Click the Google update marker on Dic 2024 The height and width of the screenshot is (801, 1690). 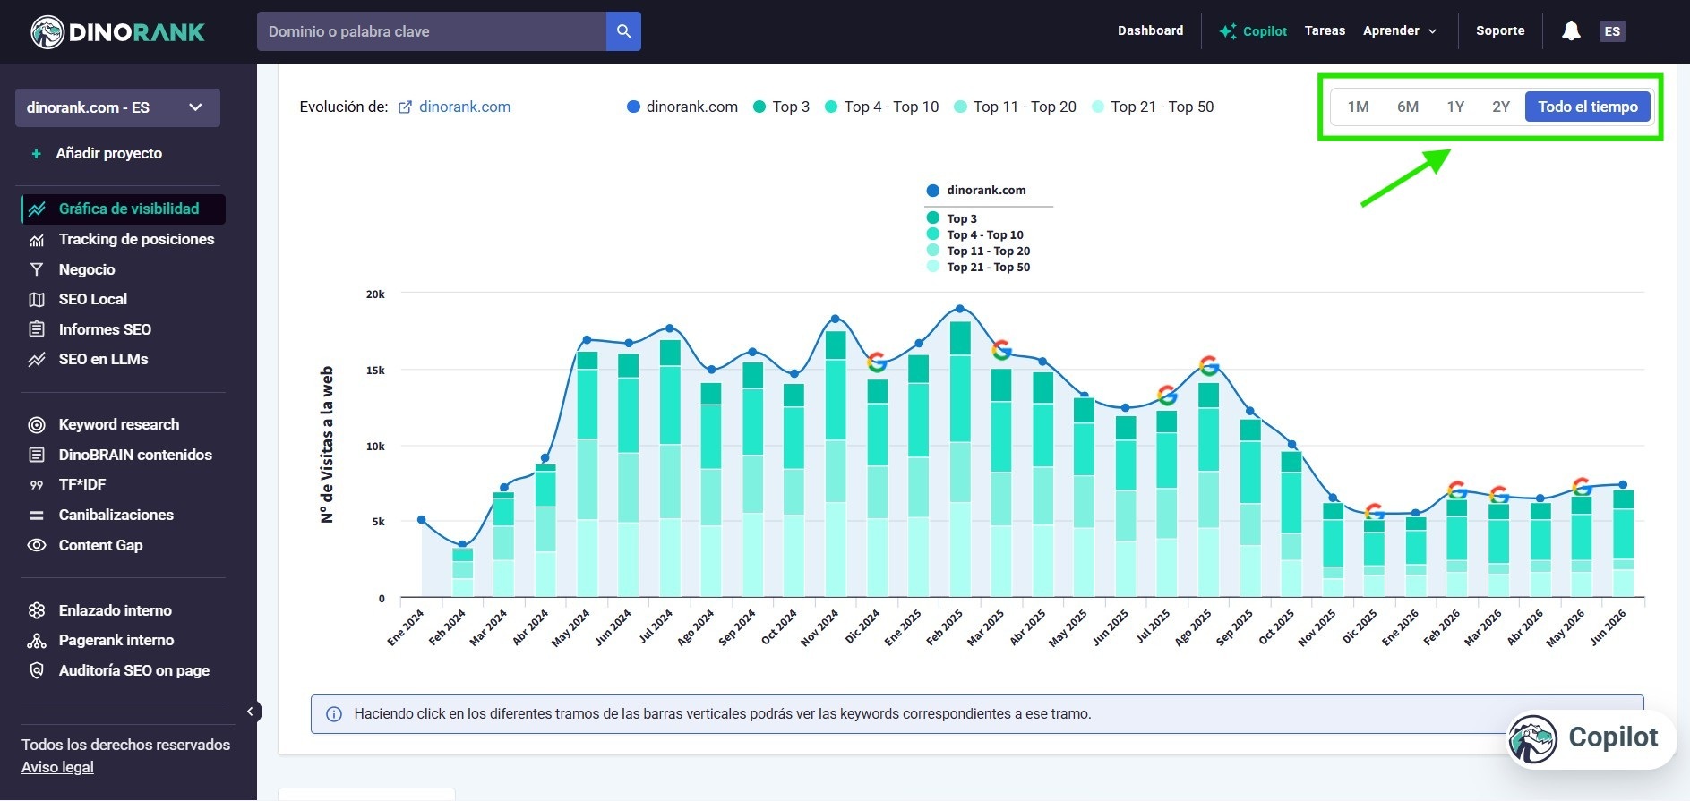pos(877,362)
